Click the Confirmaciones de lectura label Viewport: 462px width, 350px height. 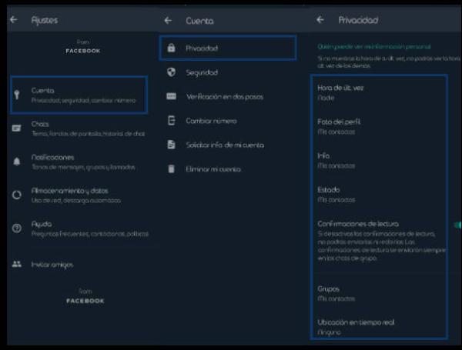358,224
